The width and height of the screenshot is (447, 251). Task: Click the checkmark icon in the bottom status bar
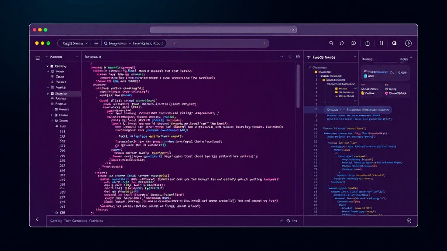click(282, 220)
